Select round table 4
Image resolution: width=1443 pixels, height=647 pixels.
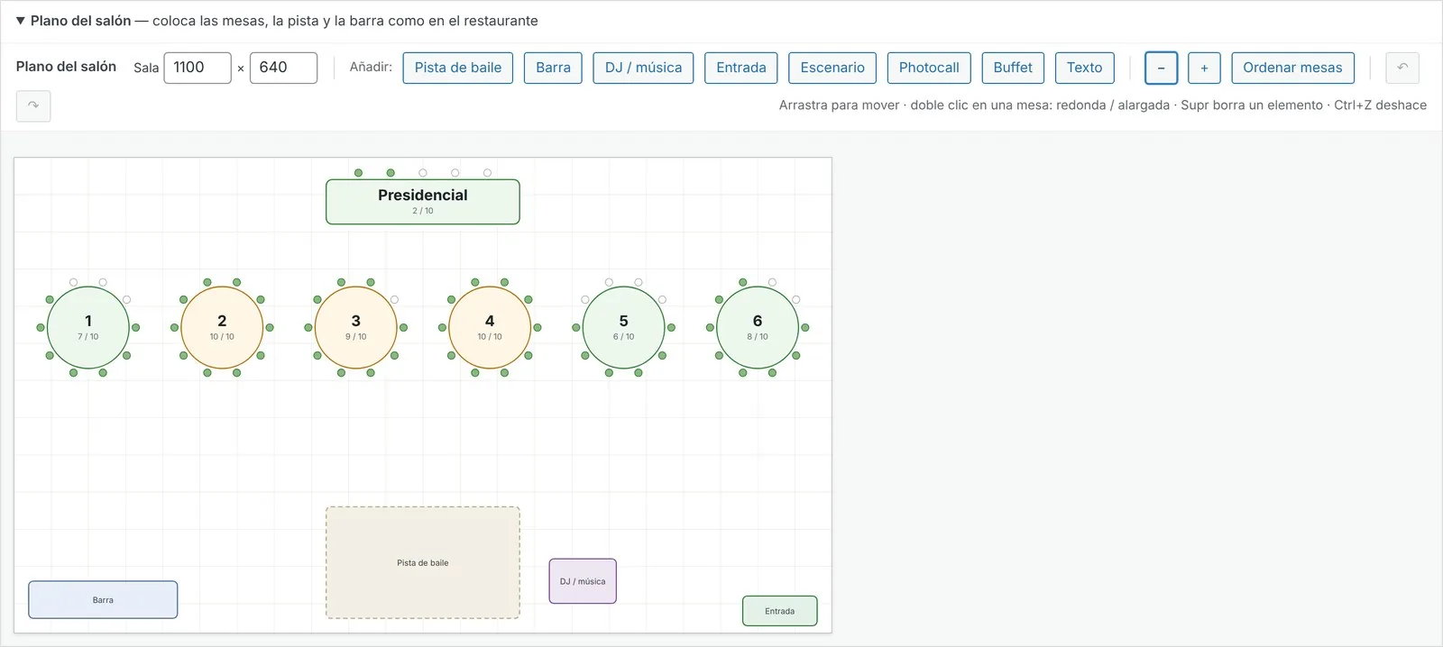[x=490, y=327]
